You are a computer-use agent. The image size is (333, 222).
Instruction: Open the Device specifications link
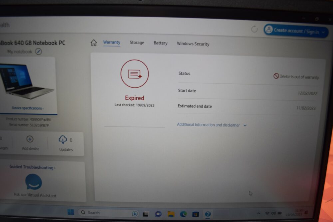point(28,108)
